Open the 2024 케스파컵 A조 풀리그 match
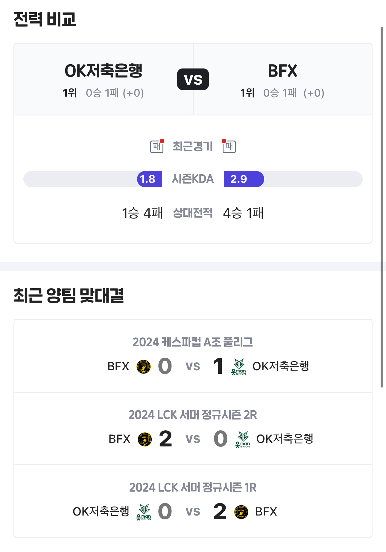The height and width of the screenshot is (552, 386). click(x=193, y=342)
